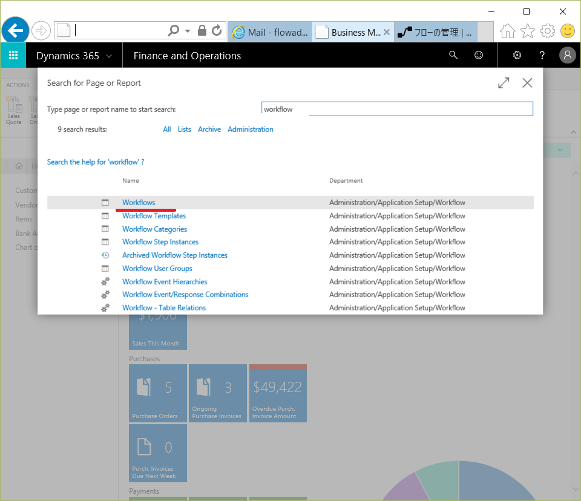581x501 pixels.
Task: Close the Search for Page or Report dialog
Action: click(x=527, y=83)
